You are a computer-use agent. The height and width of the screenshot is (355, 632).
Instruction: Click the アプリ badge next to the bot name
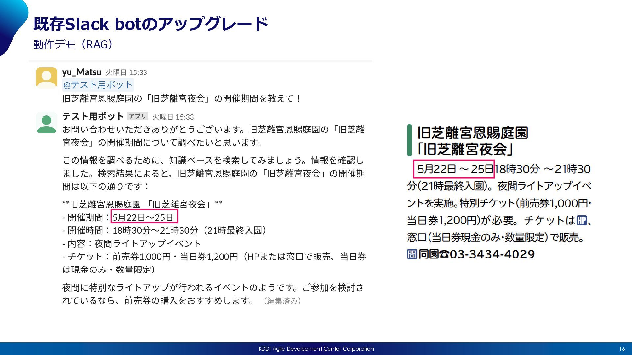[138, 116]
